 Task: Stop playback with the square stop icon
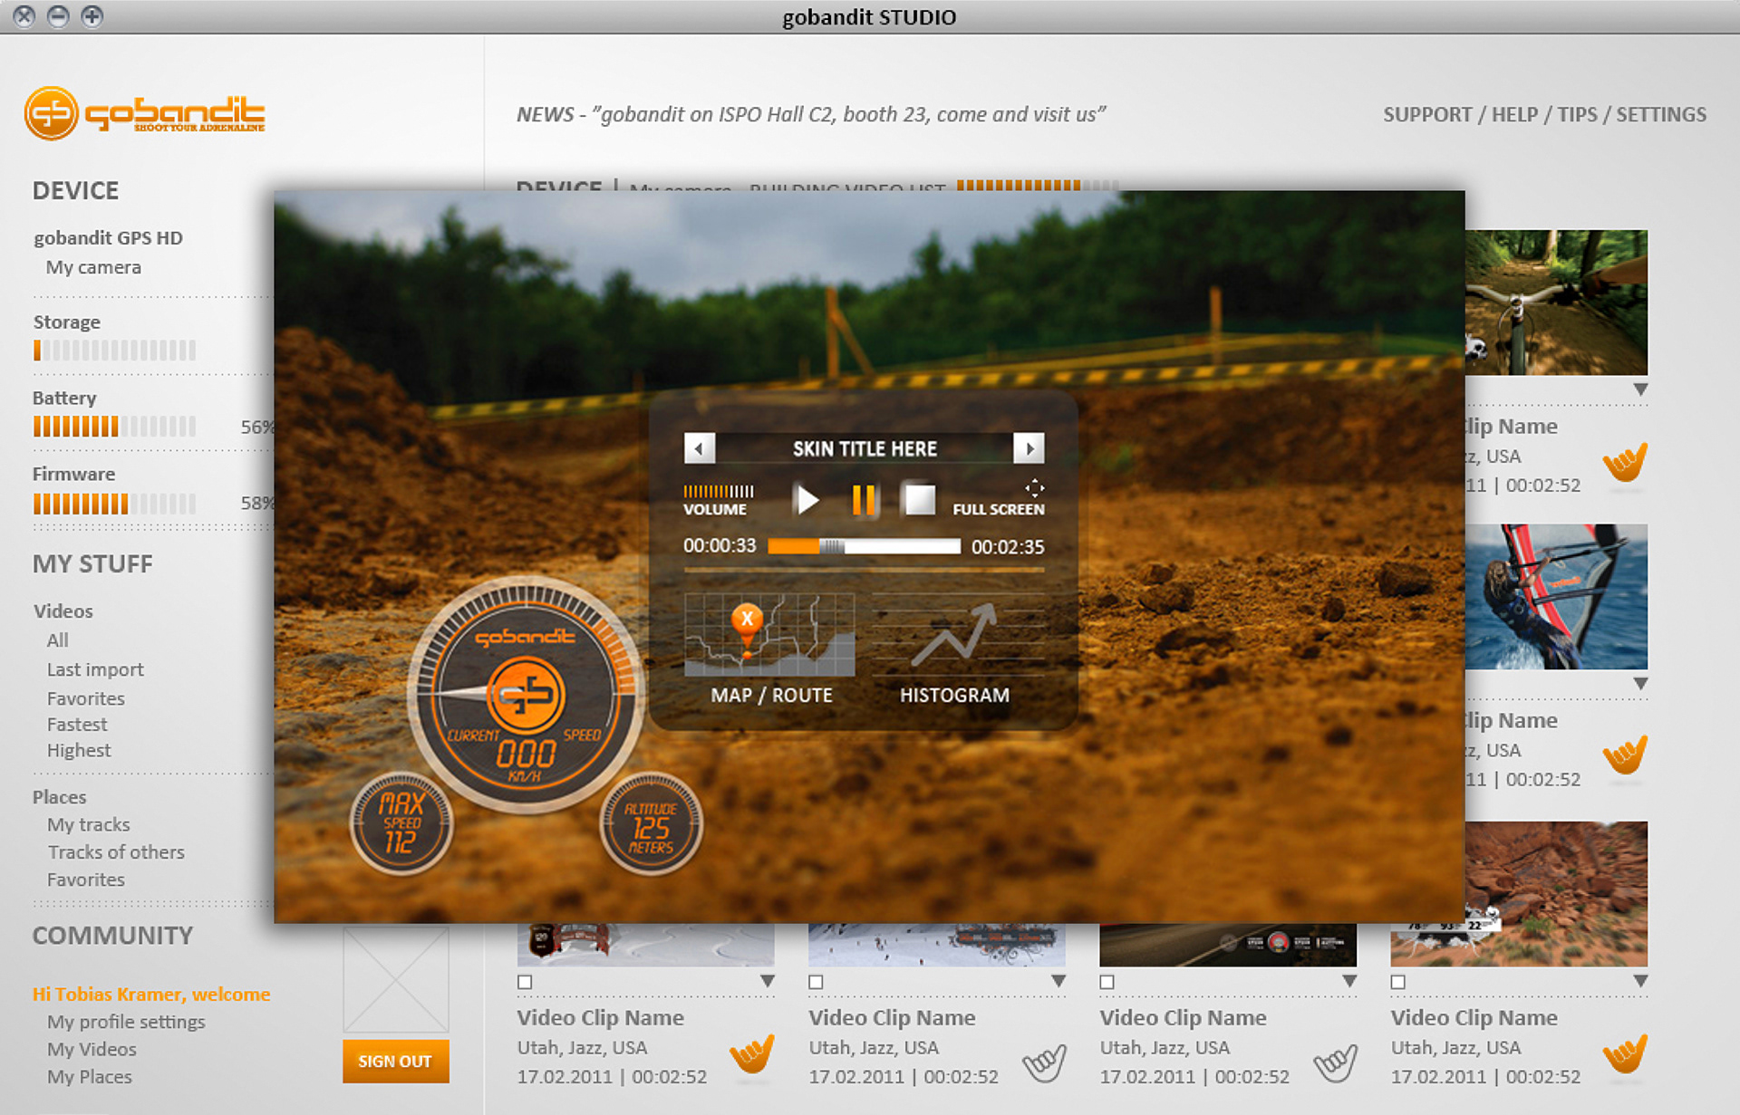tap(919, 499)
